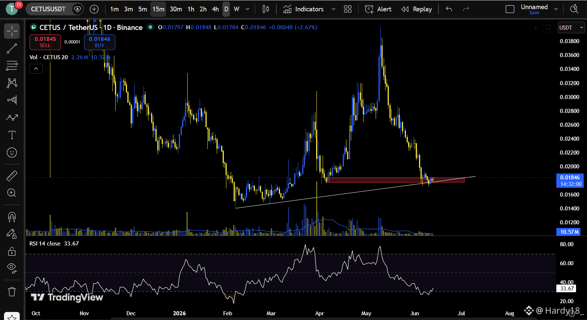Click the green market status dot
The image size is (587, 320).
click(150, 27)
